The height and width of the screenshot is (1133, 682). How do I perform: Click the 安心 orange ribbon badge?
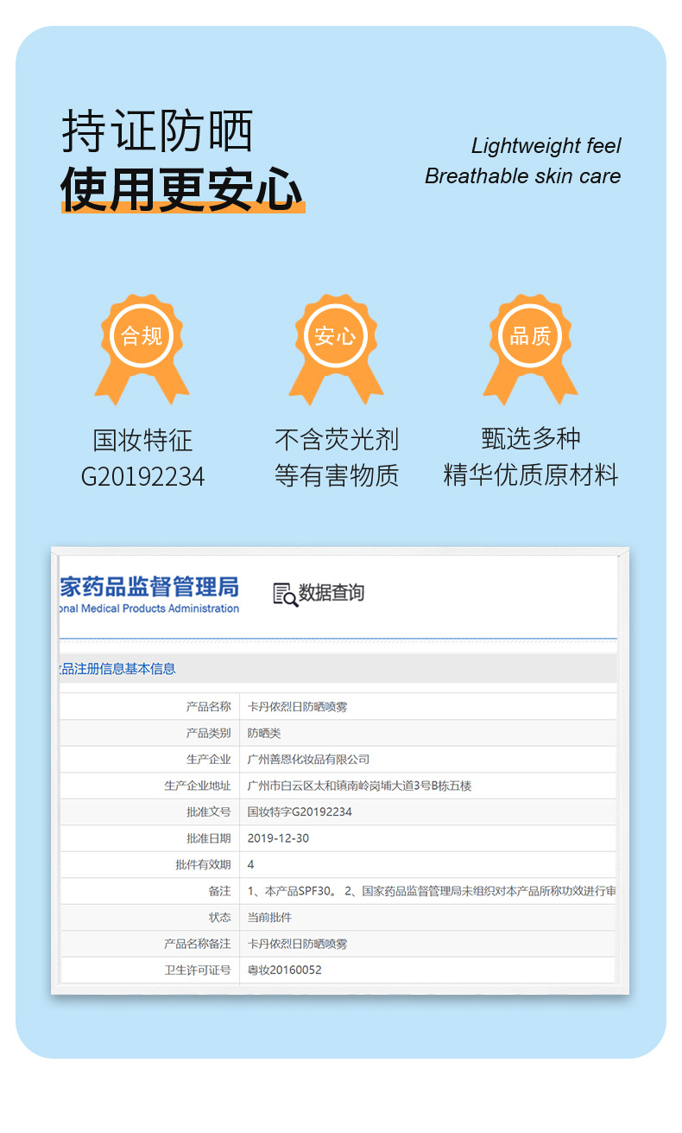tap(336, 347)
